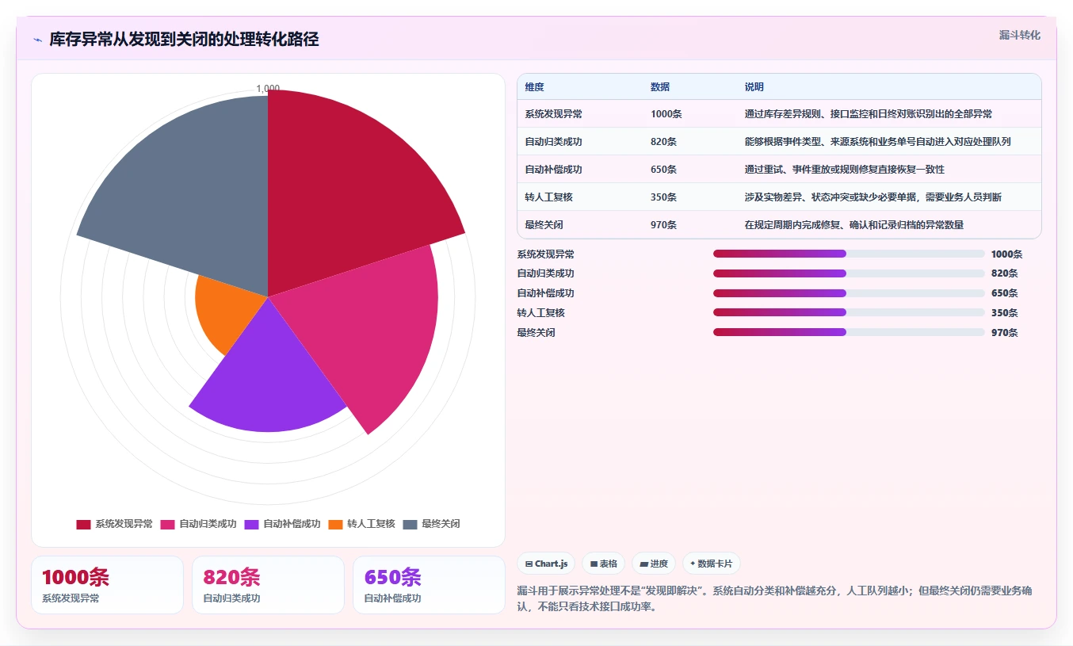This screenshot has width=1073, height=646.
Task: Select the 自动归类成功 table row name
Action: (553, 142)
